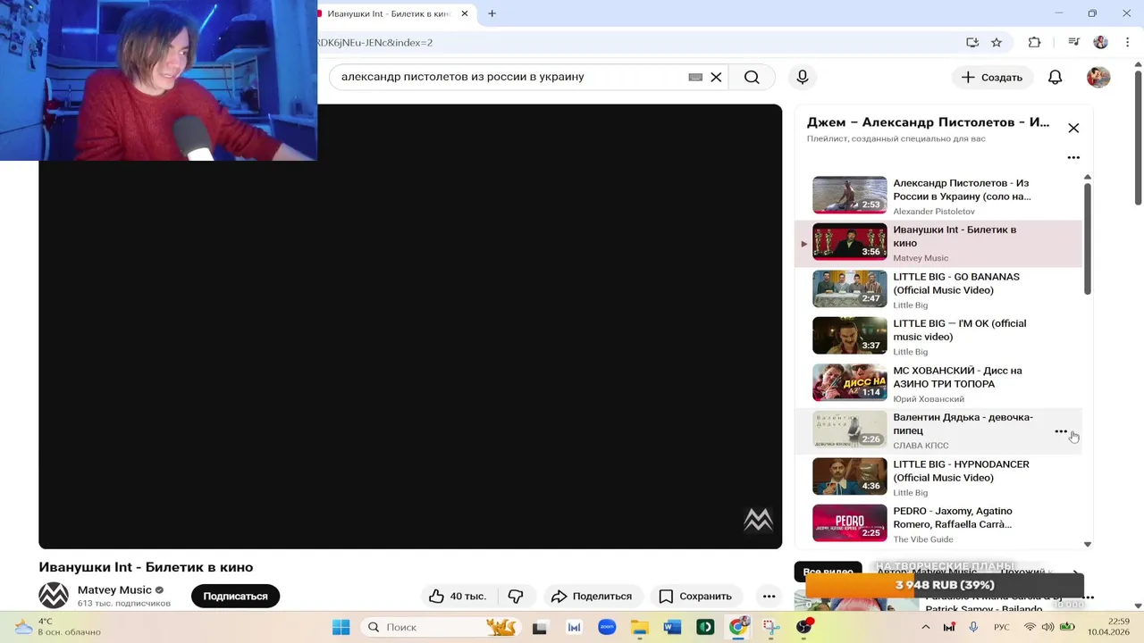The image size is (1144, 643).
Task: Click the YouTube search magnifier button
Action: pos(752,77)
